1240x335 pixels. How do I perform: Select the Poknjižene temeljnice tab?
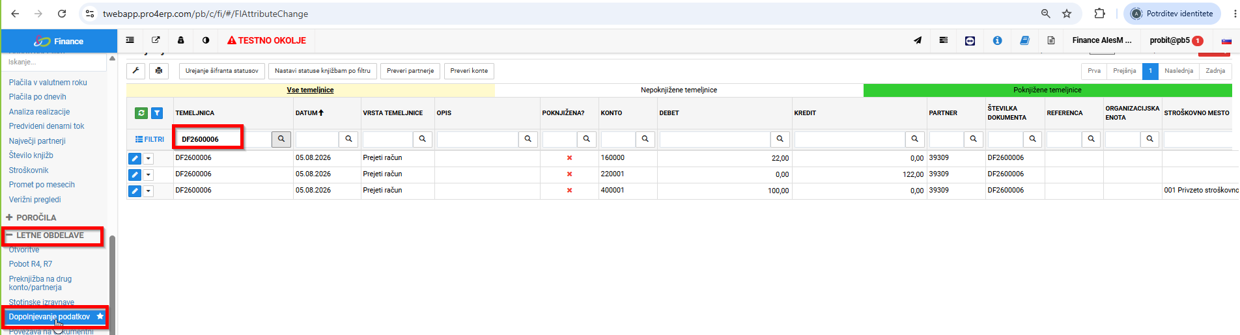[1047, 90]
